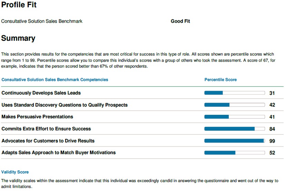Image resolution: width=285 pixels, height=191 pixels.
Task: Select the Summary heading
Action: (x=18, y=38)
